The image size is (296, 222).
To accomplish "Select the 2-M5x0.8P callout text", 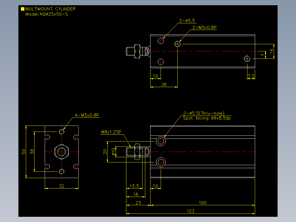I will coord(205,27).
